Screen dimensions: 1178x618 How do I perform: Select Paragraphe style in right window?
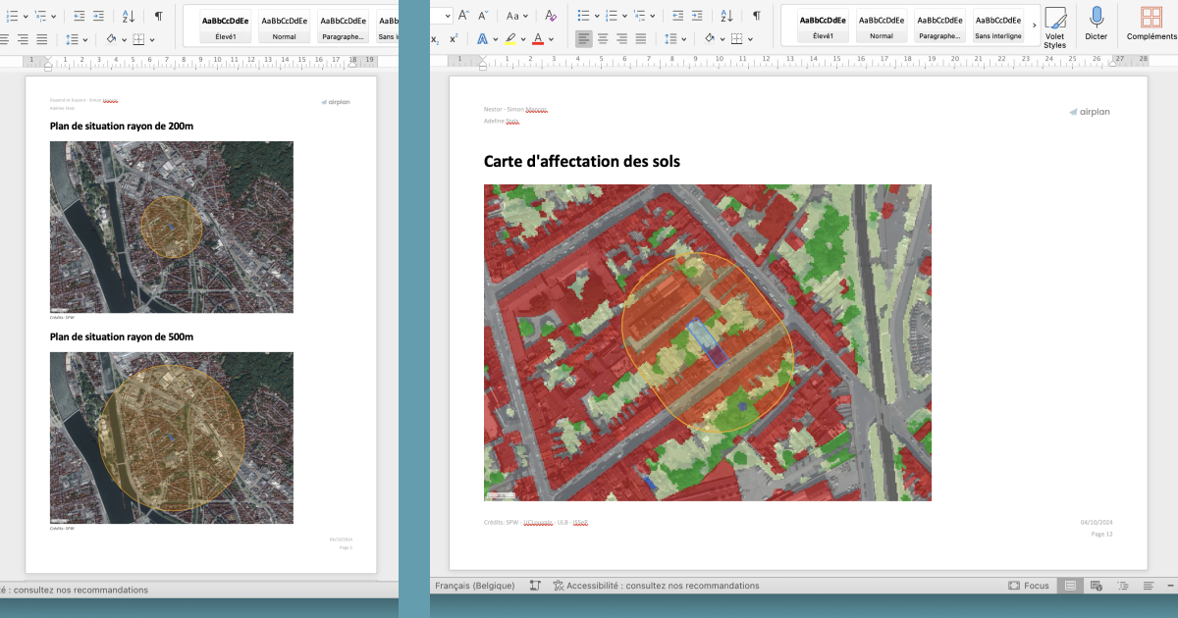point(940,26)
